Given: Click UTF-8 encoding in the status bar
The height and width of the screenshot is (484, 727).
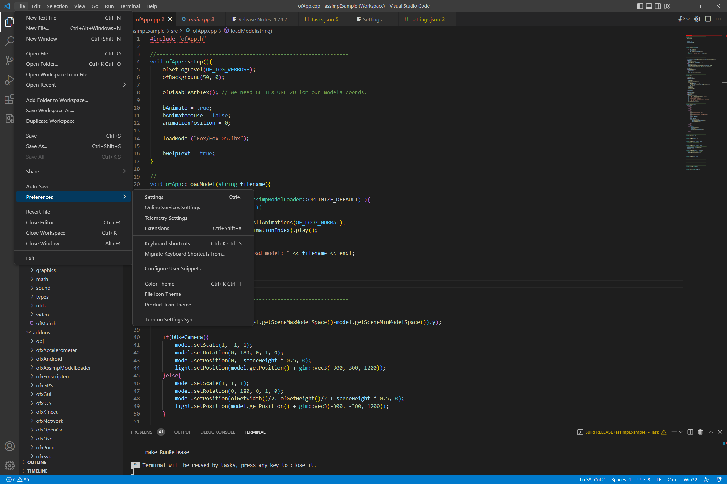Looking at the screenshot, I should point(644,479).
